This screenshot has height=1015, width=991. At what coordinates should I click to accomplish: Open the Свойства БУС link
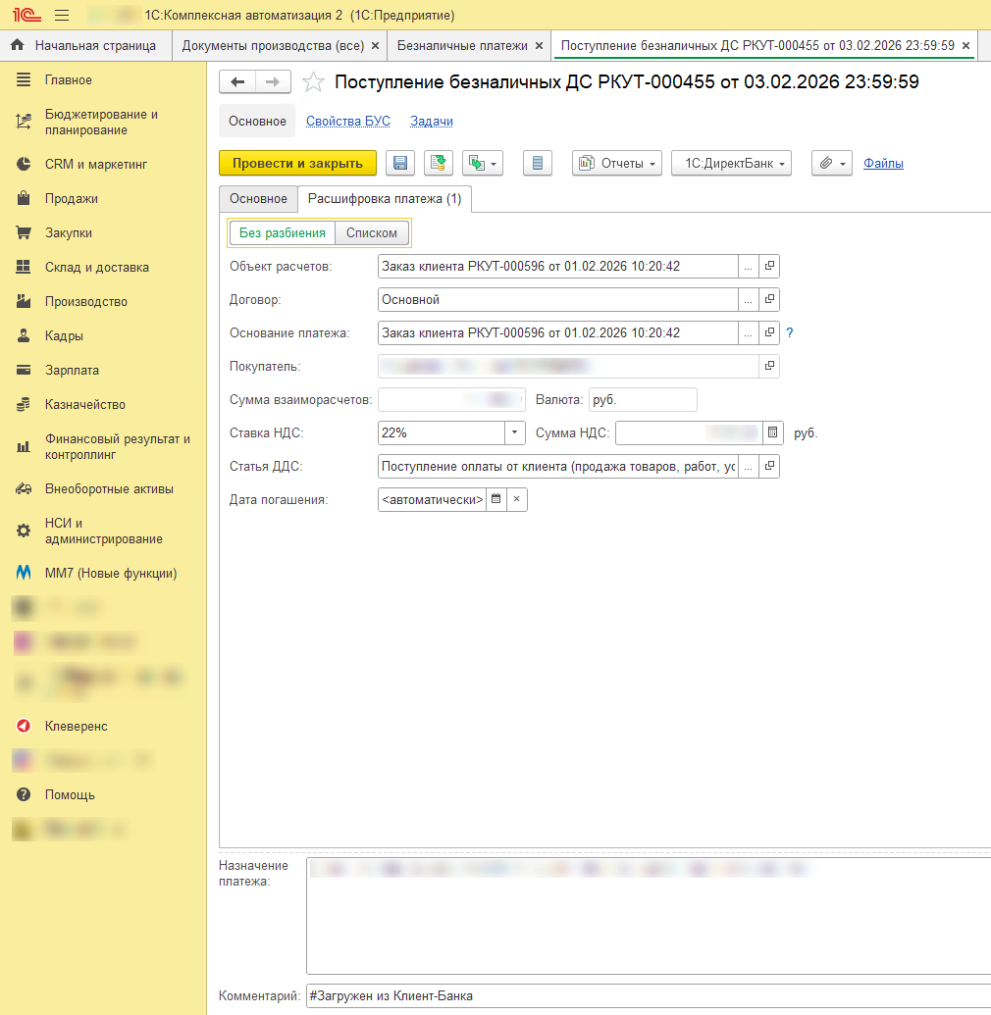click(x=348, y=121)
